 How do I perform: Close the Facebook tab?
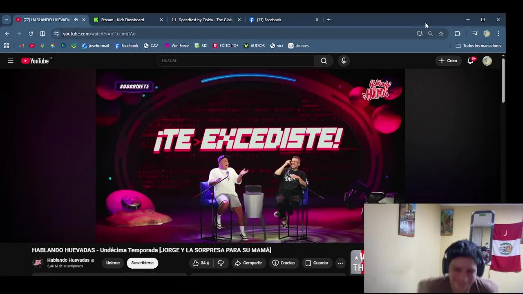click(317, 20)
